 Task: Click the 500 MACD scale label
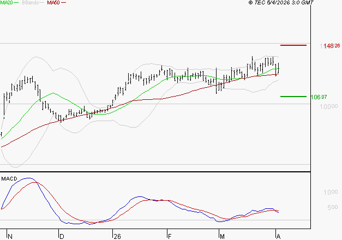click(x=333, y=207)
